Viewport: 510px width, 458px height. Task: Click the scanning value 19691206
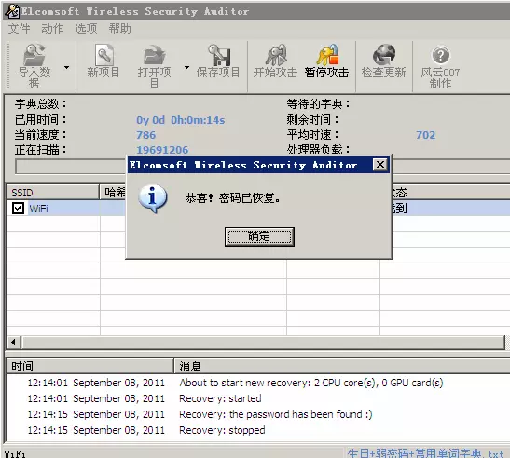[162, 150]
